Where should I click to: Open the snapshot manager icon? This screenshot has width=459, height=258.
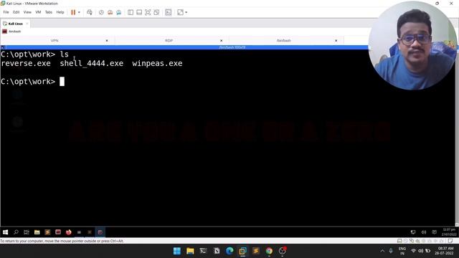click(x=119, y=12)
